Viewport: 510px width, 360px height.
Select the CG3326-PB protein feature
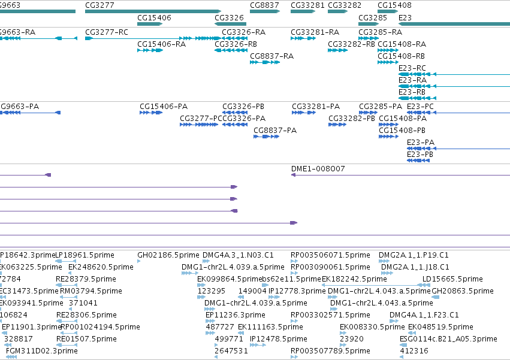tap(235, 113)
